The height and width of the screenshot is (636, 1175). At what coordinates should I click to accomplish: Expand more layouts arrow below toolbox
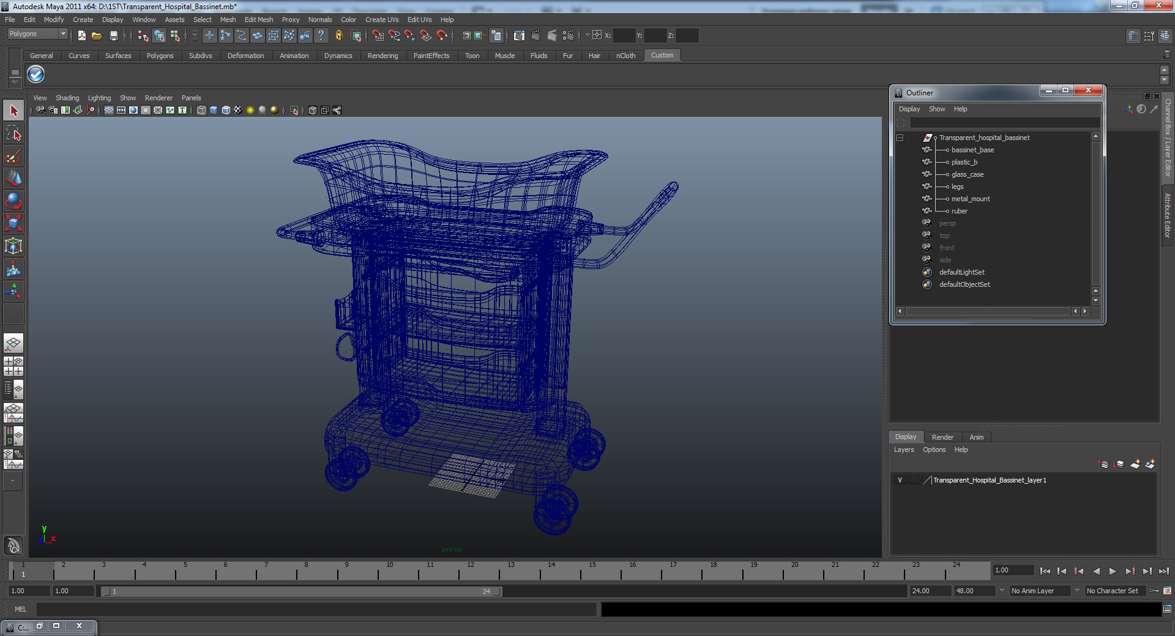[13, 481]
